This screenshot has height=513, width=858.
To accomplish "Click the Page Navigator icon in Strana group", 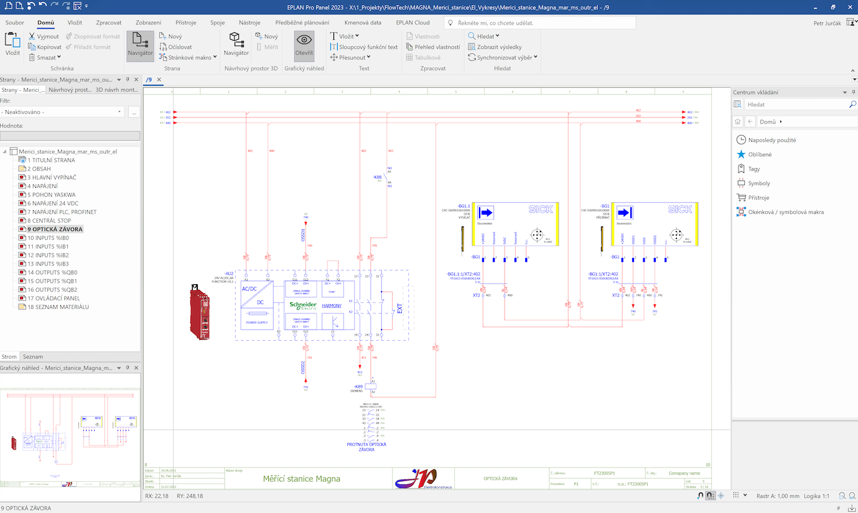I will coord(140,44).
